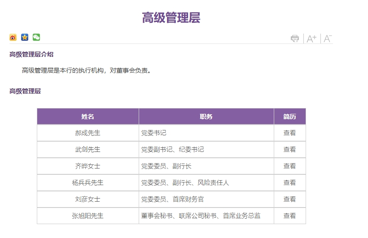Click the 董事会秘书 position cell for 张旭阳
The image size is (368, 238).
[201, 216]
